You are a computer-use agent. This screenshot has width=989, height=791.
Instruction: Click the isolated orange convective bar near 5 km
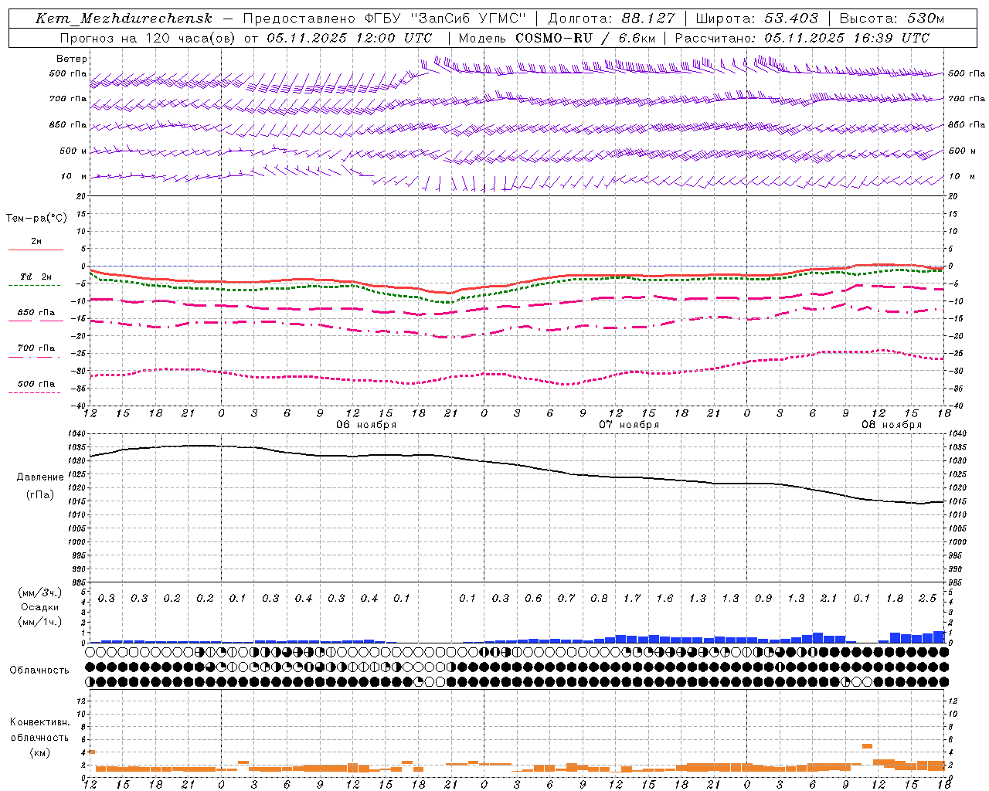[867, 745]
